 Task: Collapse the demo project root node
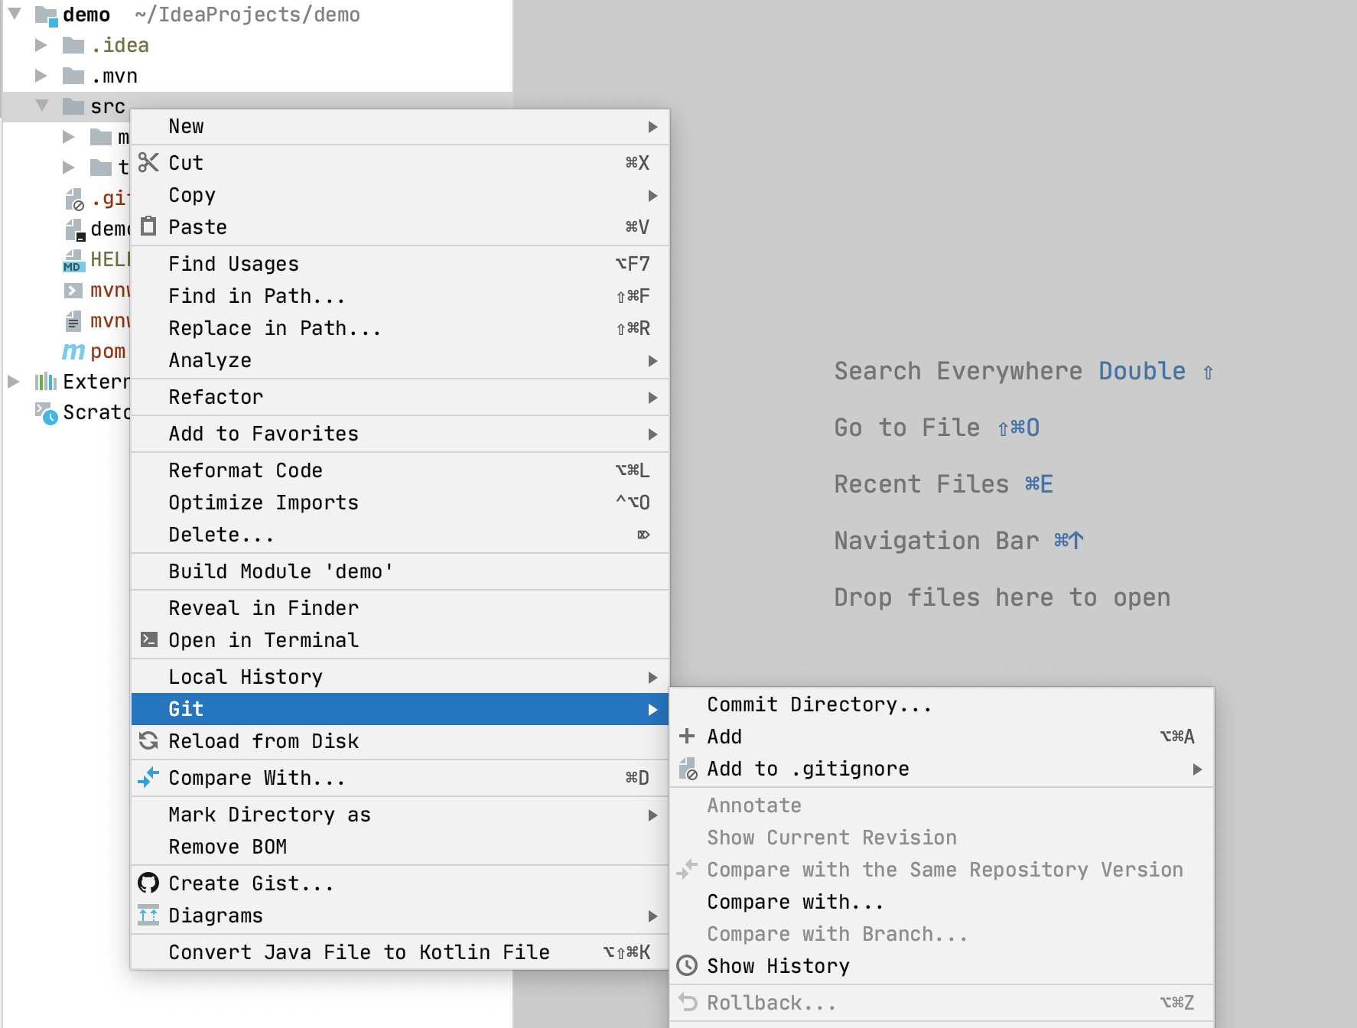(15, 14)
